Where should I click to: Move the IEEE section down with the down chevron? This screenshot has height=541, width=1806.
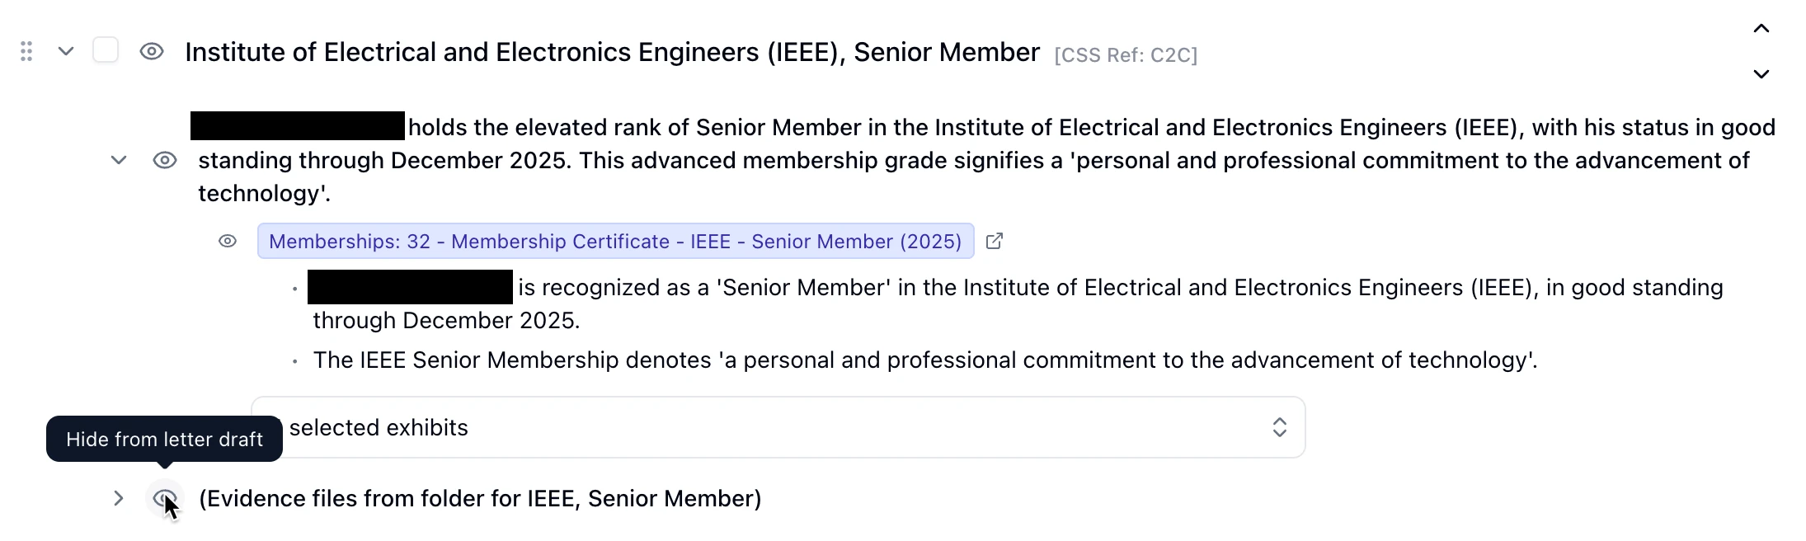[1761, 74]
